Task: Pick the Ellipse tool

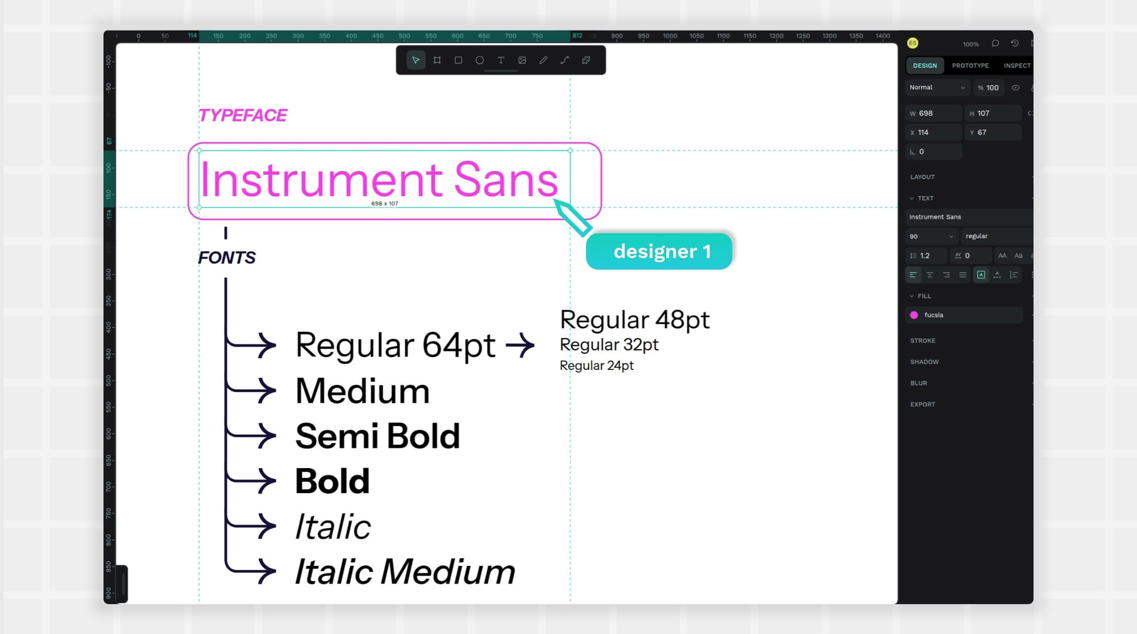Action: coord(480,60)
